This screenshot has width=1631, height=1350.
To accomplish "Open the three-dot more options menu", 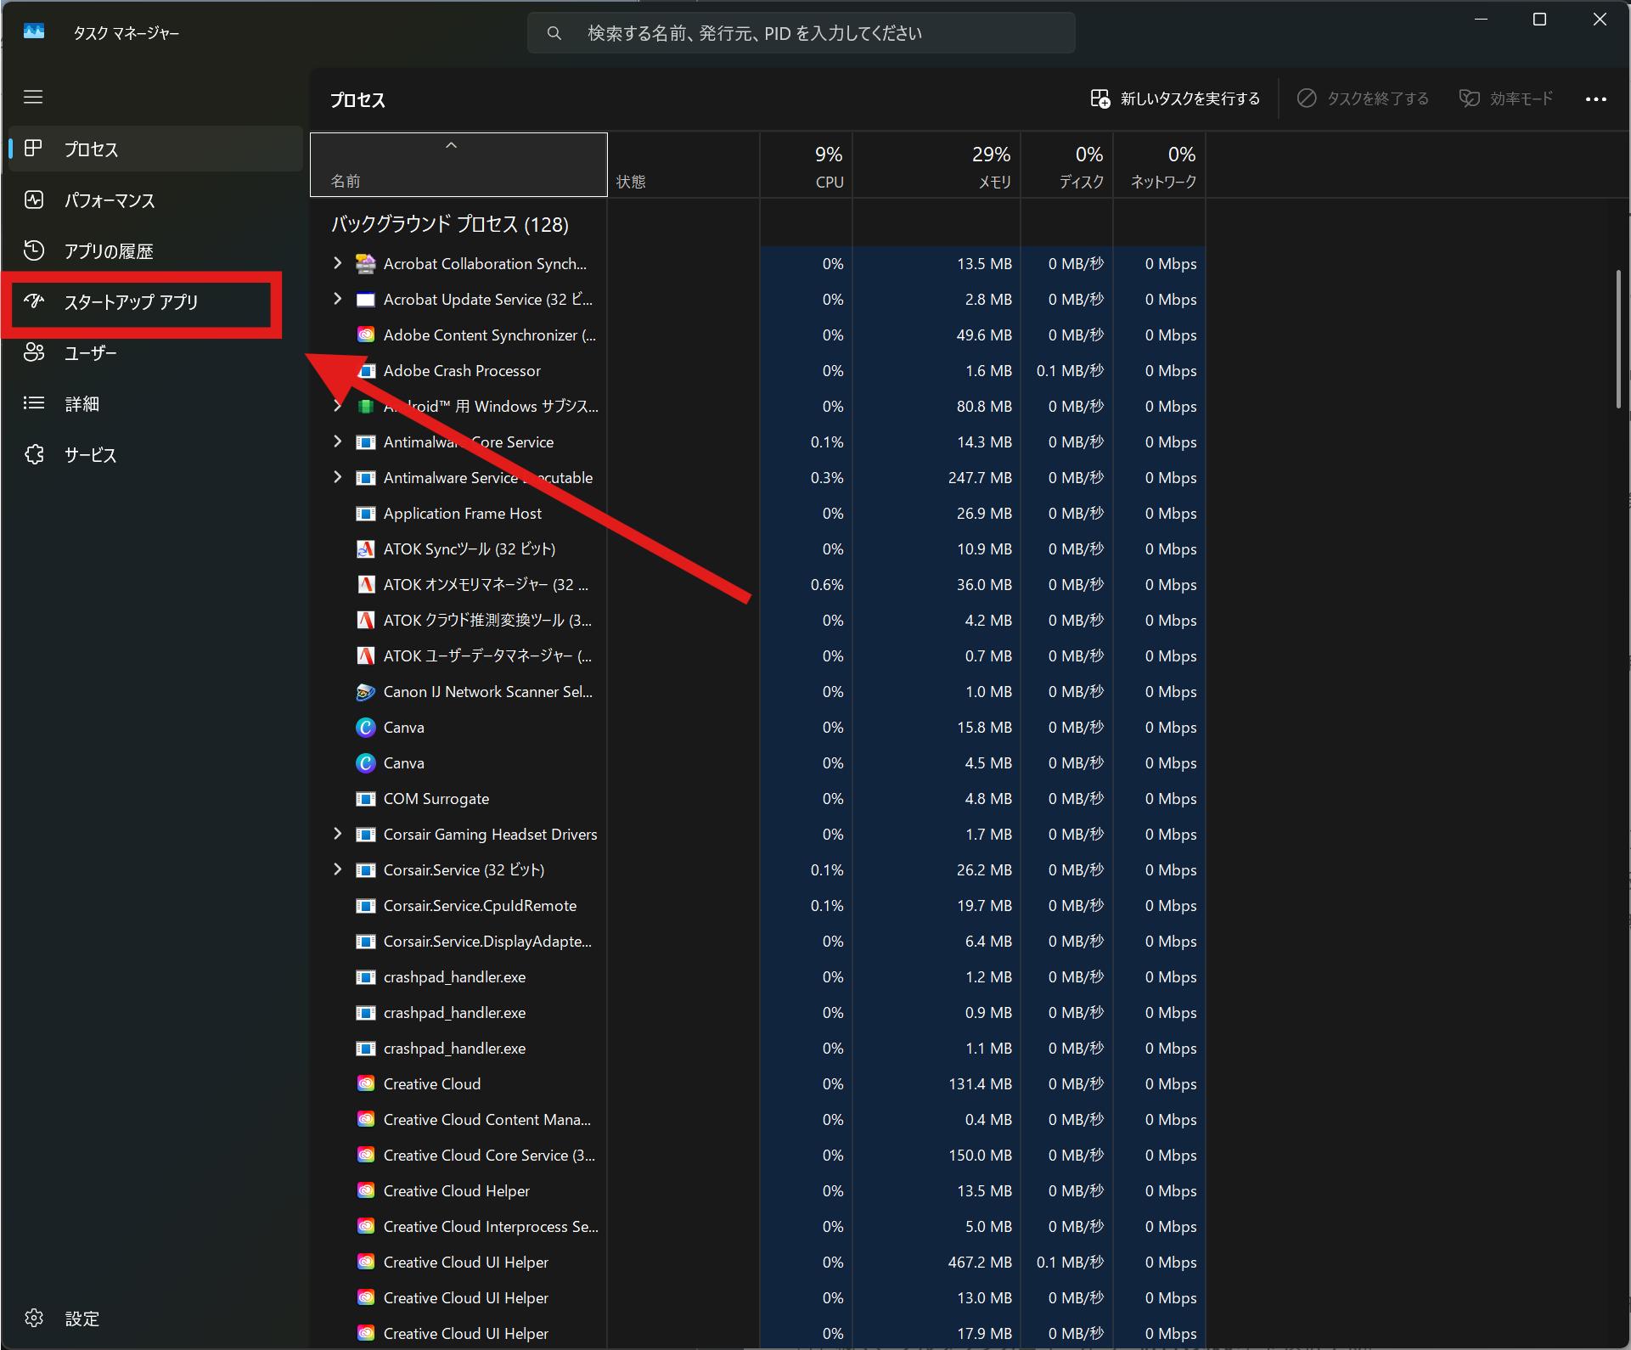I will click(1596, 99).
